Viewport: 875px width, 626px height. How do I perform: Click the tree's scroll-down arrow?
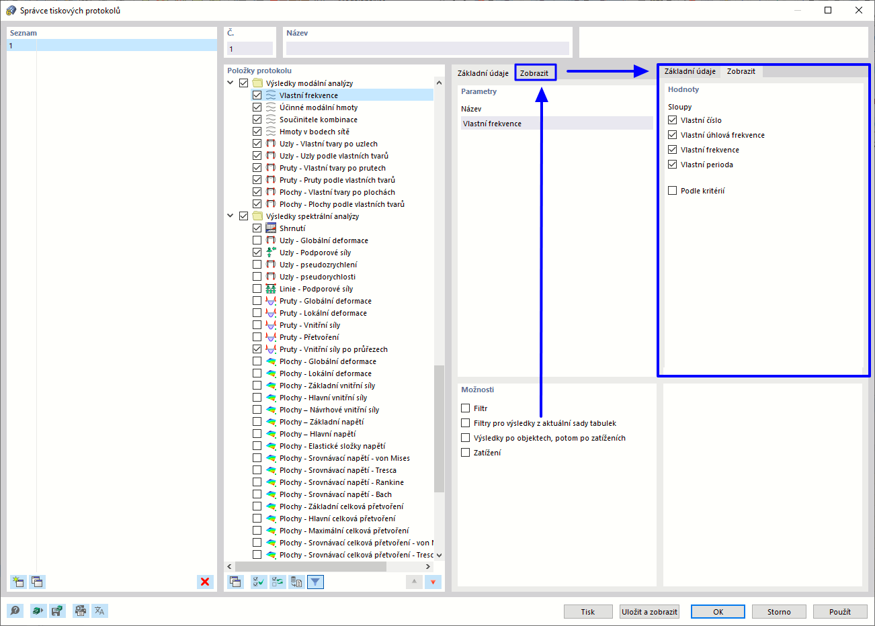440,555
